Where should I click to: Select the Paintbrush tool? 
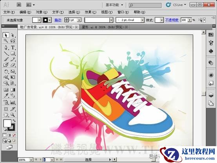click(x=6, y=59)
